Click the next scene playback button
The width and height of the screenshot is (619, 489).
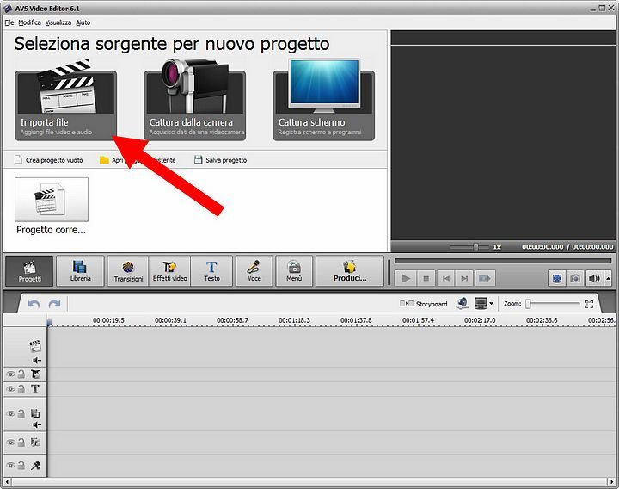(x=484, y=278)
